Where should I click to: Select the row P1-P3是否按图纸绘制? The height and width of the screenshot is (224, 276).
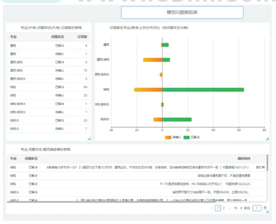tap(137, 184)
